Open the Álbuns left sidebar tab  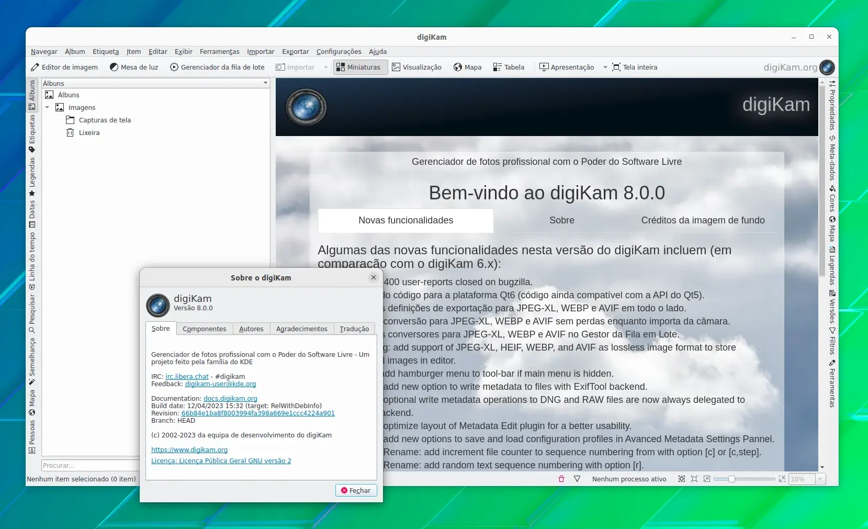[32, 95]
